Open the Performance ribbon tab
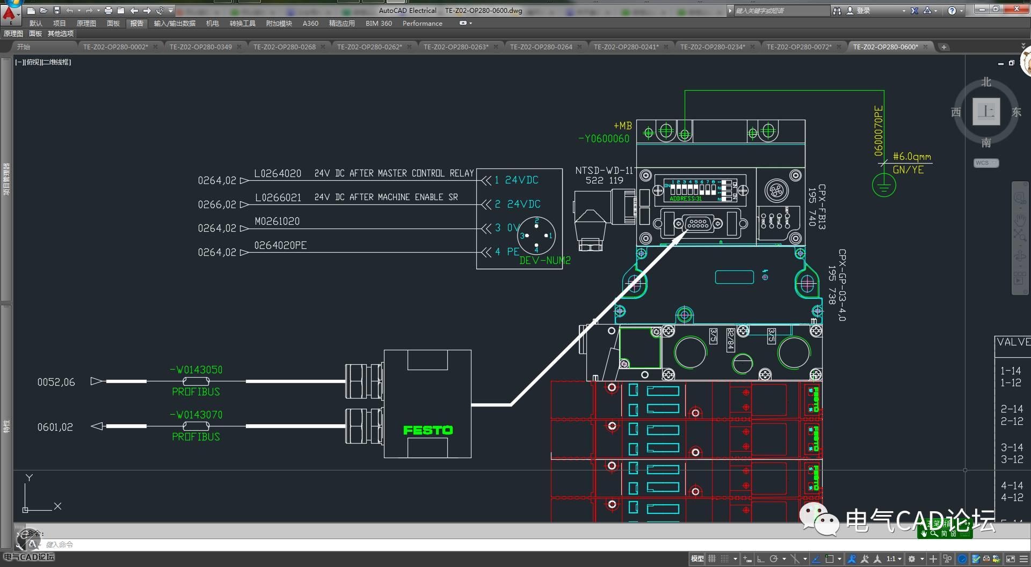1031x567 pixels. (x=423, y=23)
